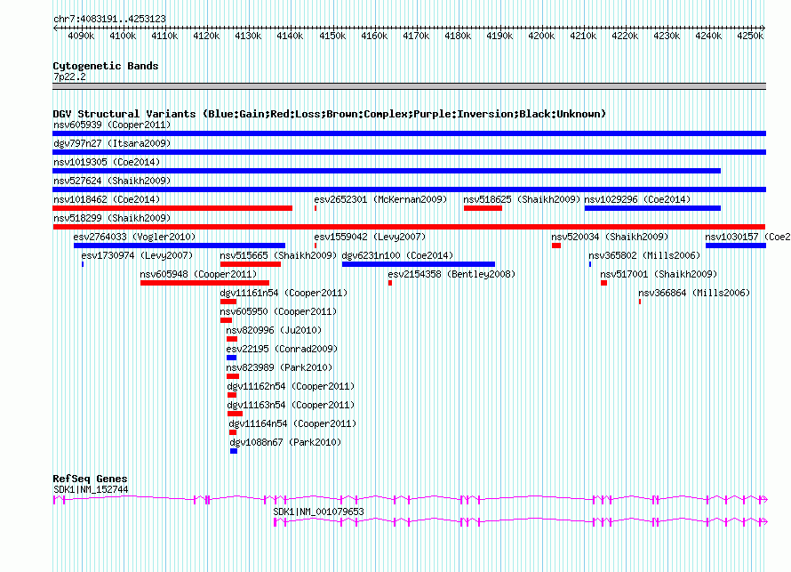Open the SDK1|NM_152744 gene label

click(x=91, y=489)
